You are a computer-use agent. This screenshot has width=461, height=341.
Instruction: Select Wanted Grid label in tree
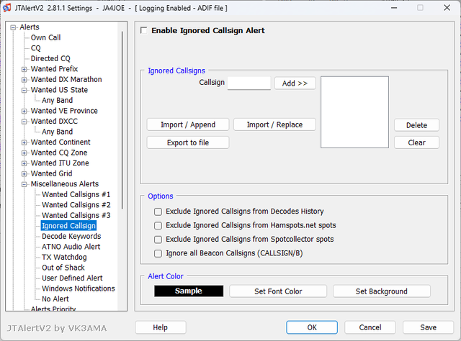click(51, 173)
